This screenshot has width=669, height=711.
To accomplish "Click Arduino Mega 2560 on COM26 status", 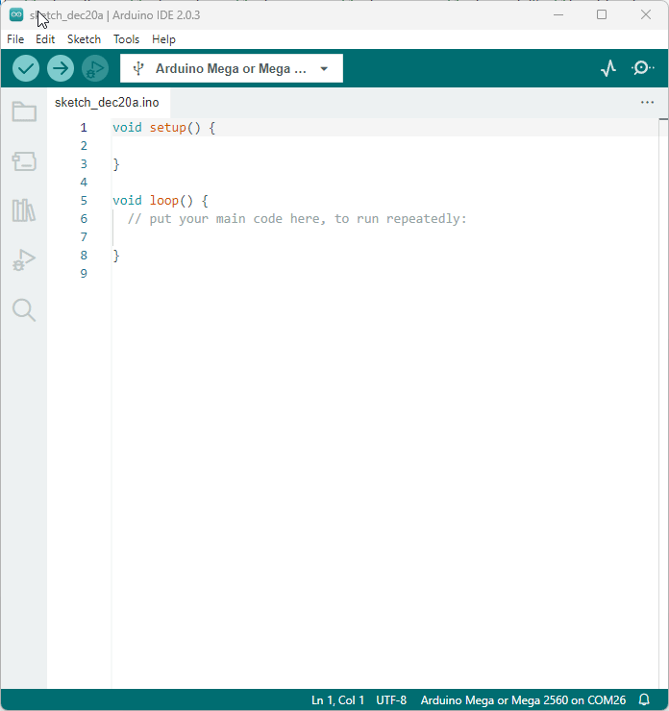I will (x=523, y=700).
